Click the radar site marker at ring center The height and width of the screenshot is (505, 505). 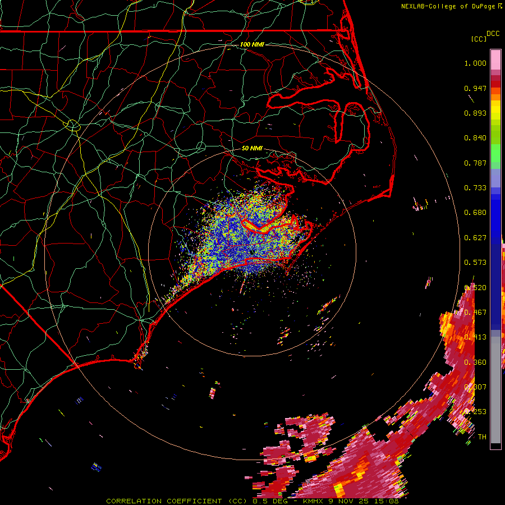pyautogui.click(x=252, y=252)
